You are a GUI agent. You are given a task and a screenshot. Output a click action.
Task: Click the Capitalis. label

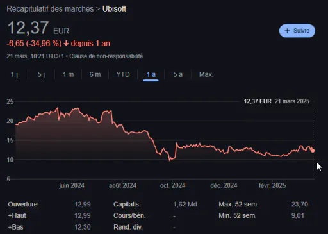pyautogui.click(x=127, y=205)
